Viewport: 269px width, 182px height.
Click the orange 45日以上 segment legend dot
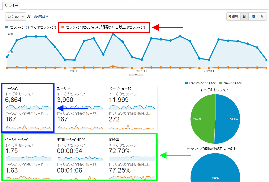click(x=63, y=27)
